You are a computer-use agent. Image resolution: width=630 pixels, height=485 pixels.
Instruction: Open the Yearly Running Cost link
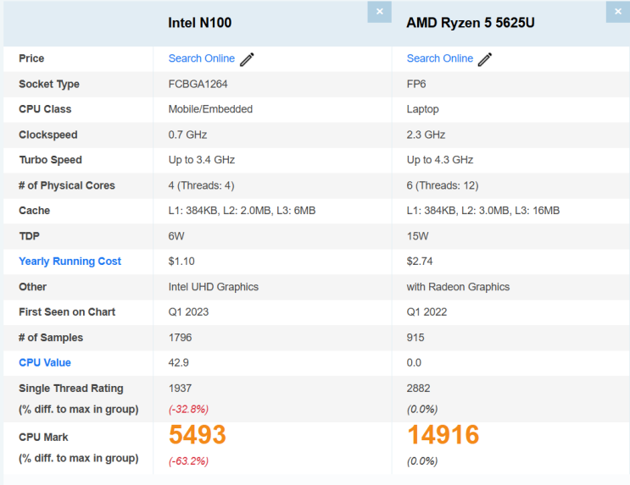tap(70, 262)
